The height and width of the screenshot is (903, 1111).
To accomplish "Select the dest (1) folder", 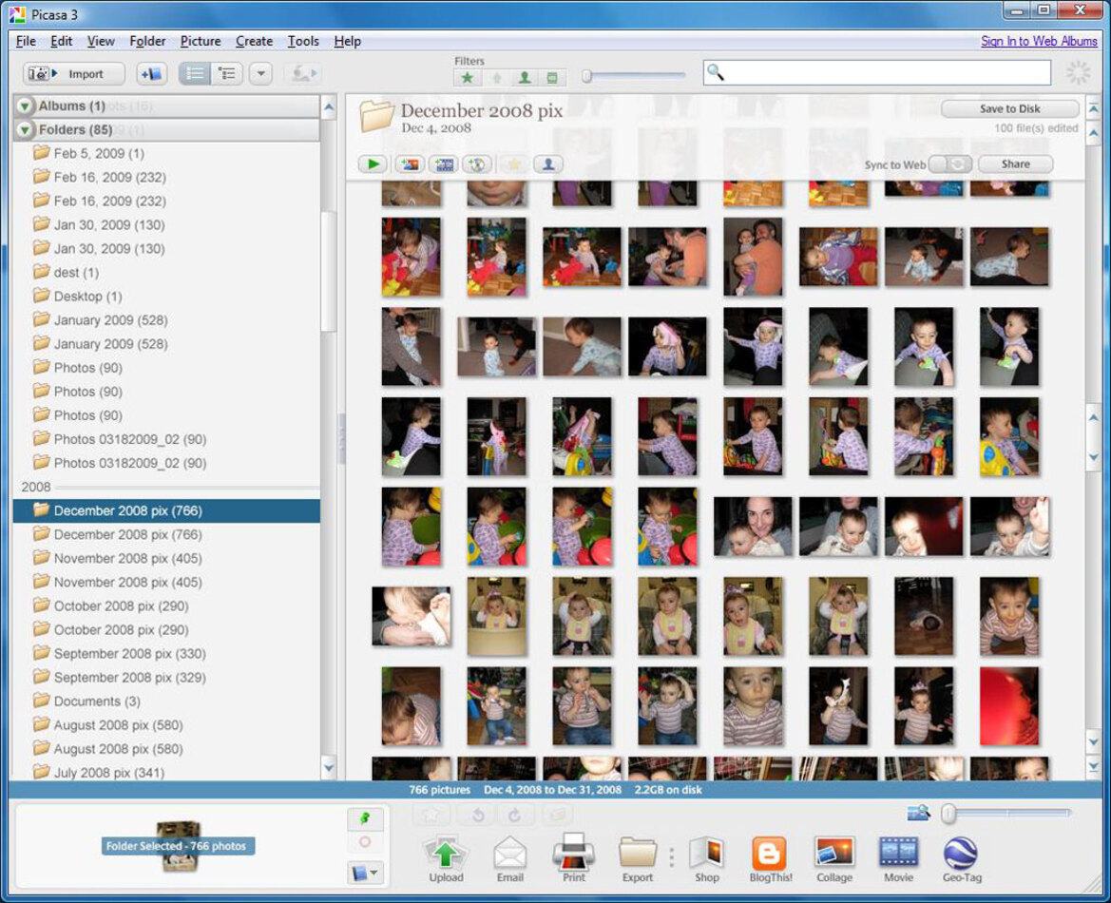I will (x=166, y=272).
